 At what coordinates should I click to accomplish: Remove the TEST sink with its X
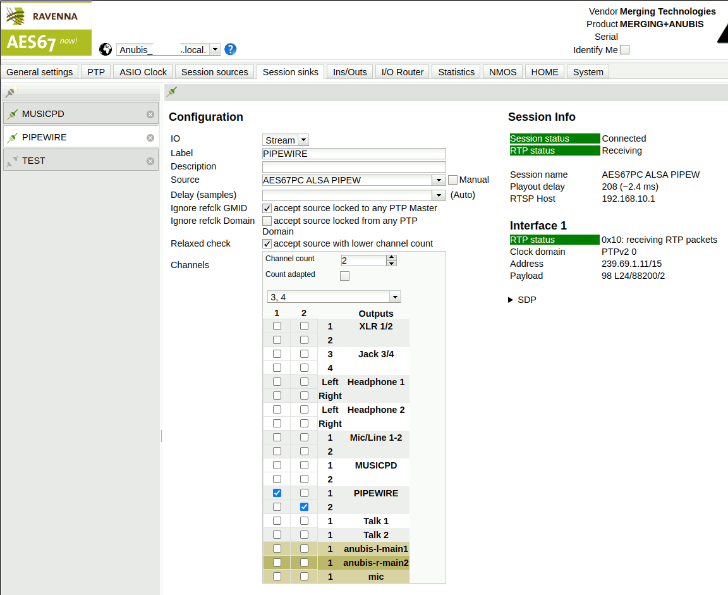pos(150,161)
